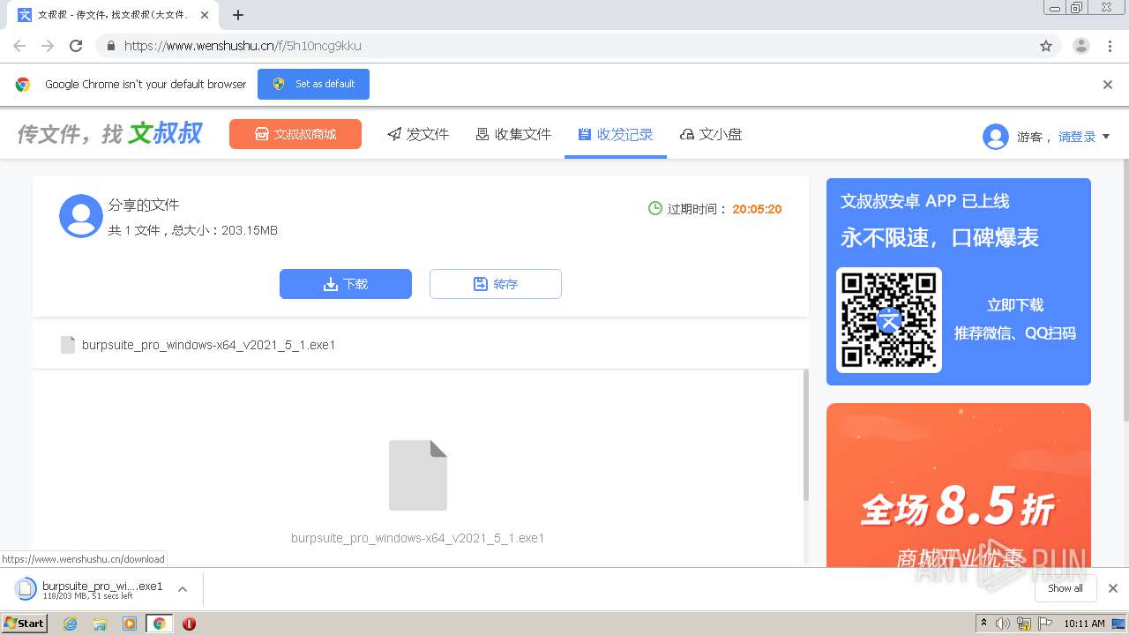Click the file preview pane scrollbar
This screenshot has height=635, width=1129.
point(805,435)
